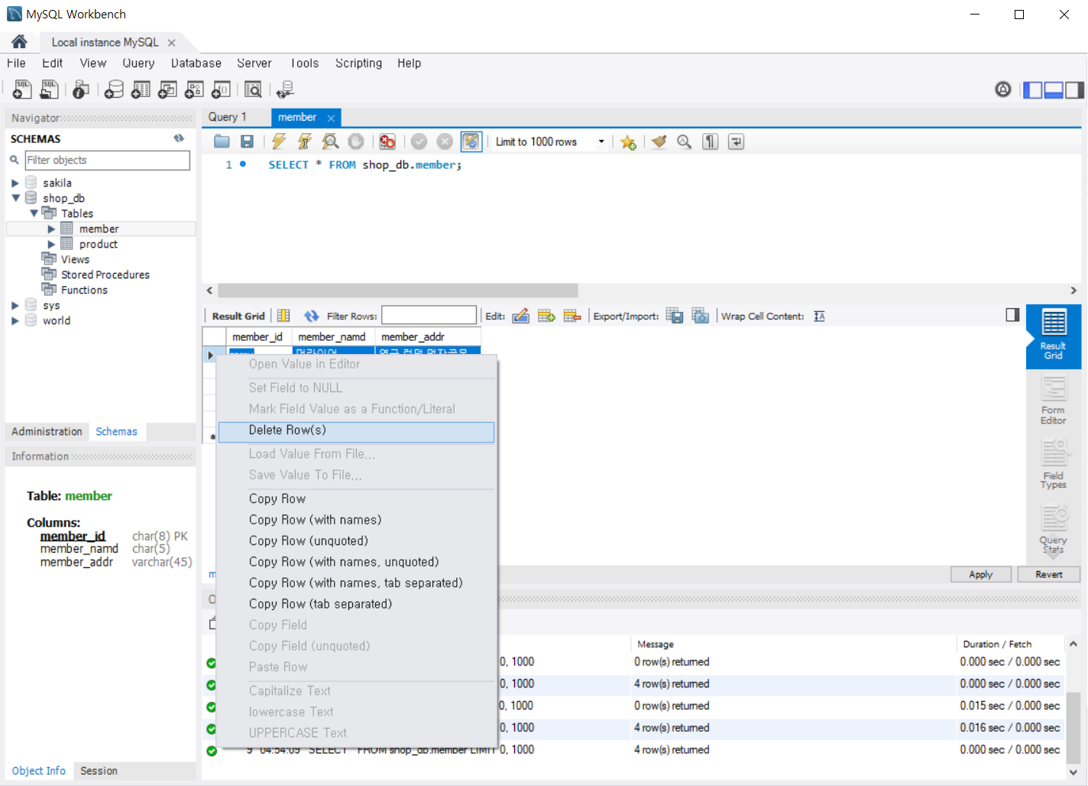Expand the world schema
1088x786 pixels.
[15, 320]
